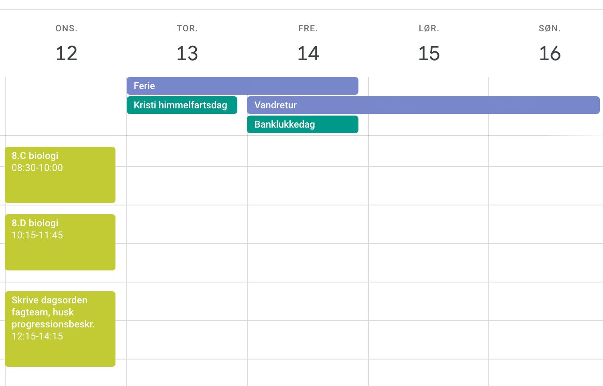This screenshot has width=603, height=386.
Task: Select date number 14 in the header
Action: click(x=308, y=53)
